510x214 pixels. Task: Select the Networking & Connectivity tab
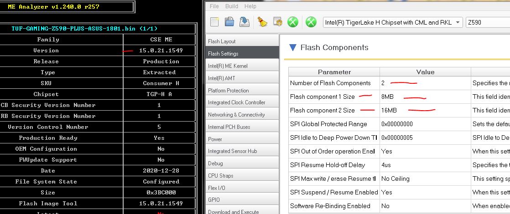[242, 115]
